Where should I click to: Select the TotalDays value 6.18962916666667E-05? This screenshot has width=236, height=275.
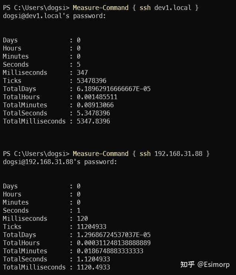pos(114,89)
